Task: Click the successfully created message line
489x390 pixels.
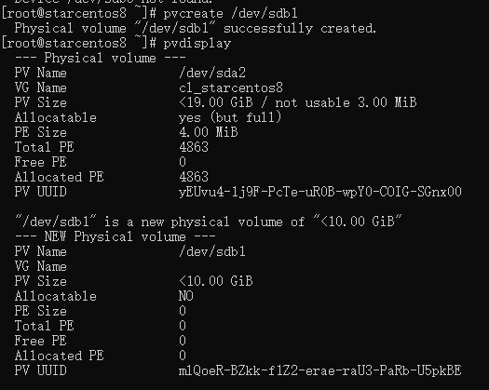Action: (196, 28)
